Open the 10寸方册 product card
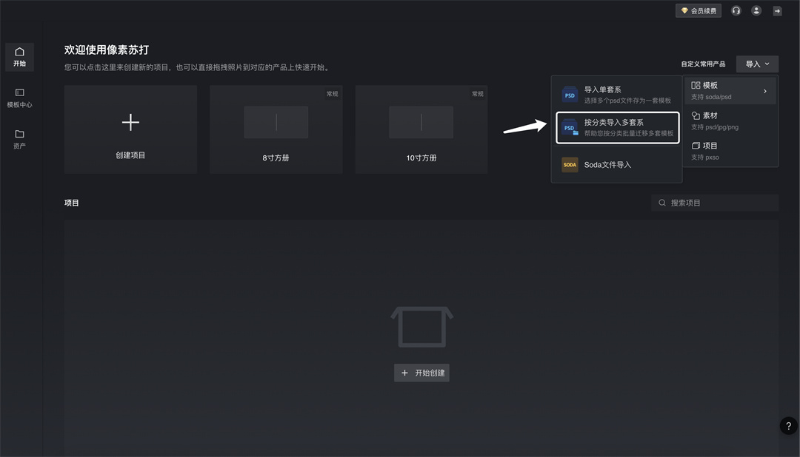The image size is (800, 457). [x=421, y=129]
